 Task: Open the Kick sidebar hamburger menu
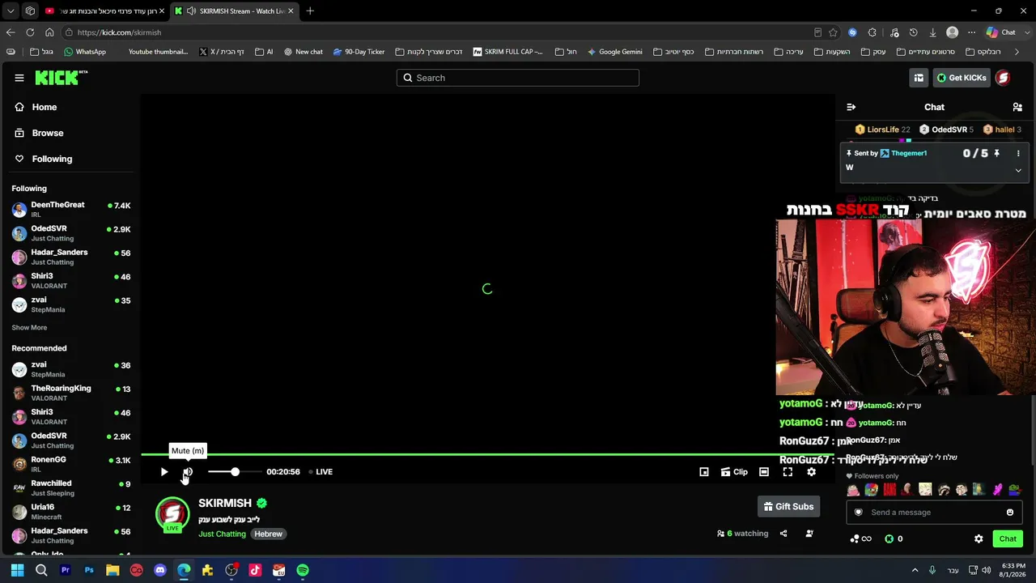pyautogui.click(x=19, y=78)
